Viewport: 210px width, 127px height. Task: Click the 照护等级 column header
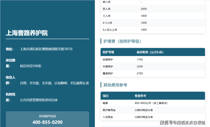point(108,52)
